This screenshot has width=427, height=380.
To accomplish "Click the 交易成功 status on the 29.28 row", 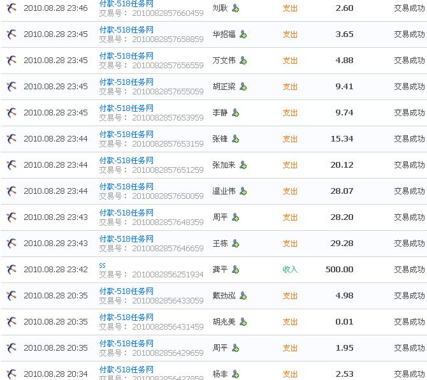I will [x=409, y=244].
